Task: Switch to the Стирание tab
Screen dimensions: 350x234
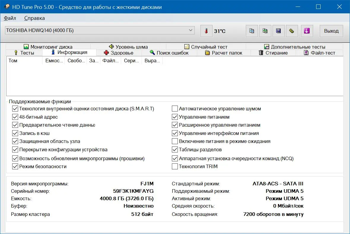Action: [273, 53]
